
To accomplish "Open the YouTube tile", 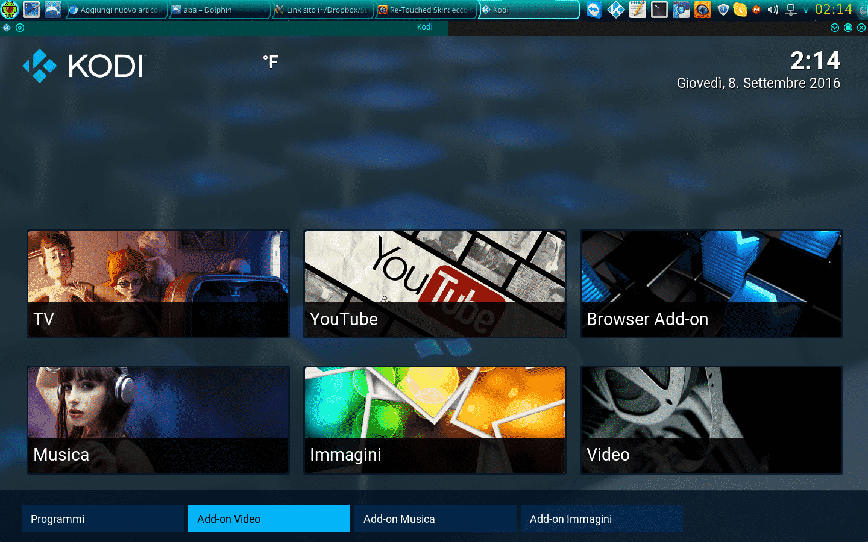I will (435, 284).
